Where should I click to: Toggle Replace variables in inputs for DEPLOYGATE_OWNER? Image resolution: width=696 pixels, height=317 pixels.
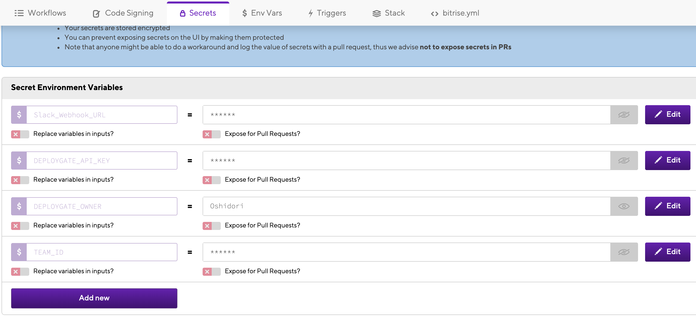[20, 226]
